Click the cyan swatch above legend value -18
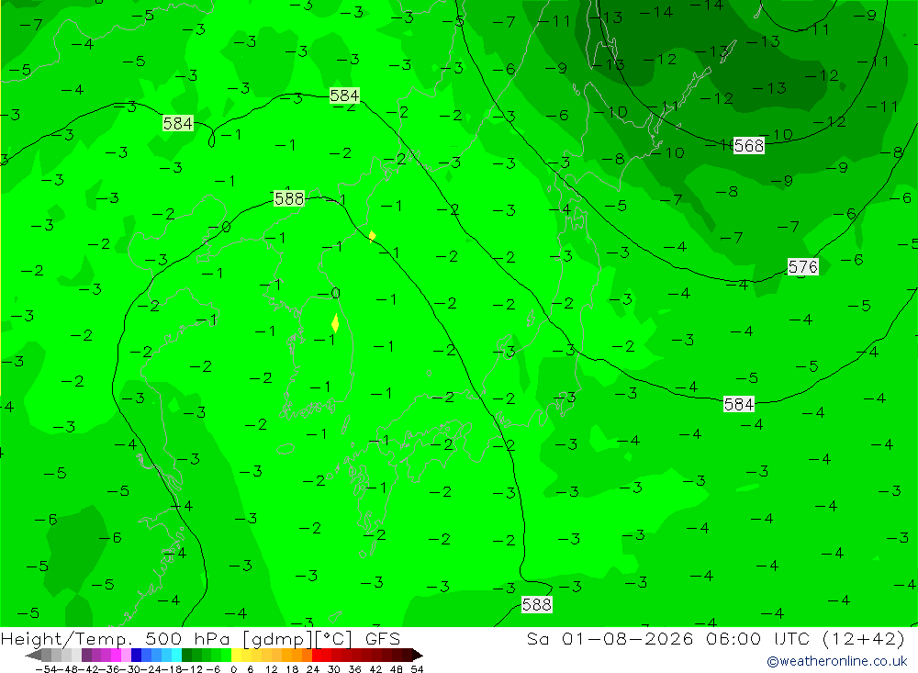The height and width of the screenshot is (673, 918). click(176, 656)
